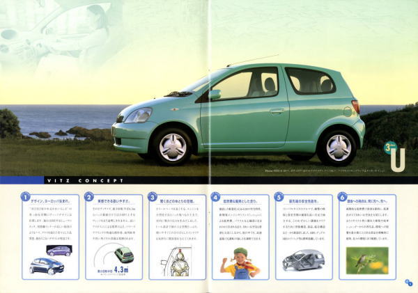Click the number 6 circle badge
This screenshot has width=418, height=293.
(x=343, y=197)
